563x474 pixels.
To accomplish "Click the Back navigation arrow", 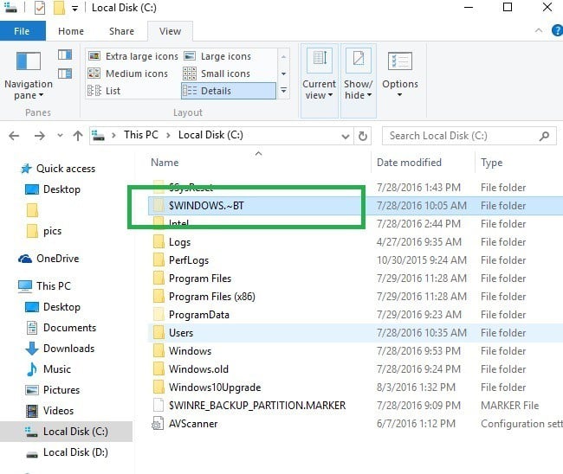I will point(14,136).
